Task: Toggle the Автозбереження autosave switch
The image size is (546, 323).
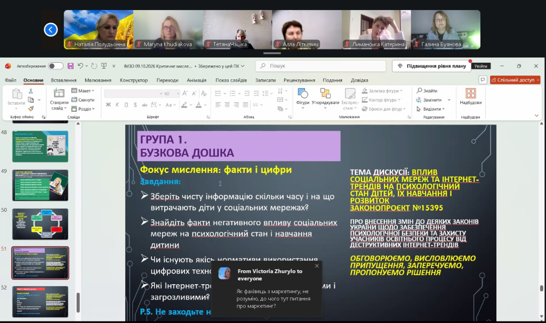Action: (55, 65)
